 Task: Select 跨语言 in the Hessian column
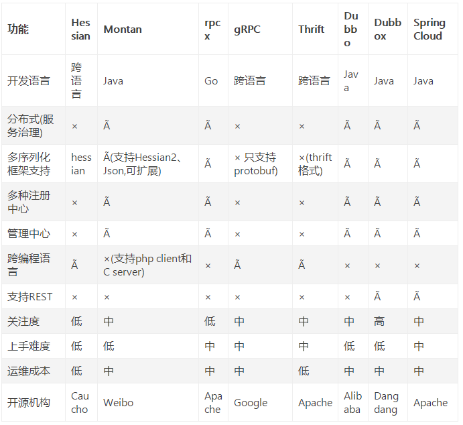[x=76, y=80]
